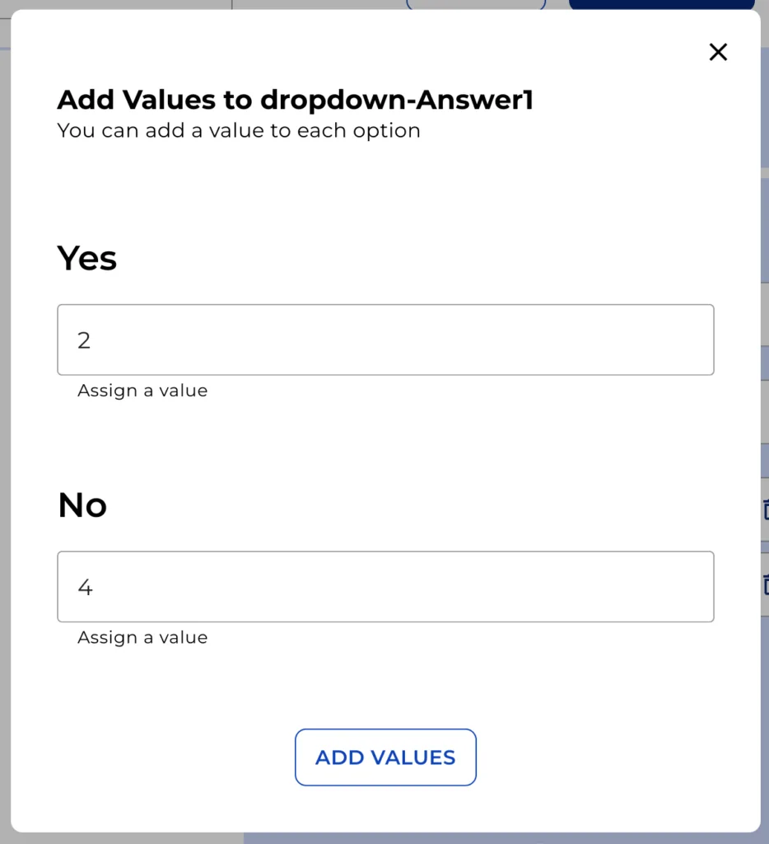Select the No value input containing 4

click(384, 586)
